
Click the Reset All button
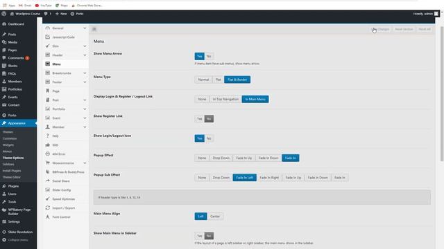pos(425,29)
